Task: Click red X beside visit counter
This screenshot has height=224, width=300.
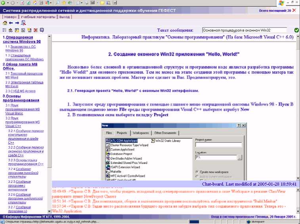Action: tap(294, 11)
